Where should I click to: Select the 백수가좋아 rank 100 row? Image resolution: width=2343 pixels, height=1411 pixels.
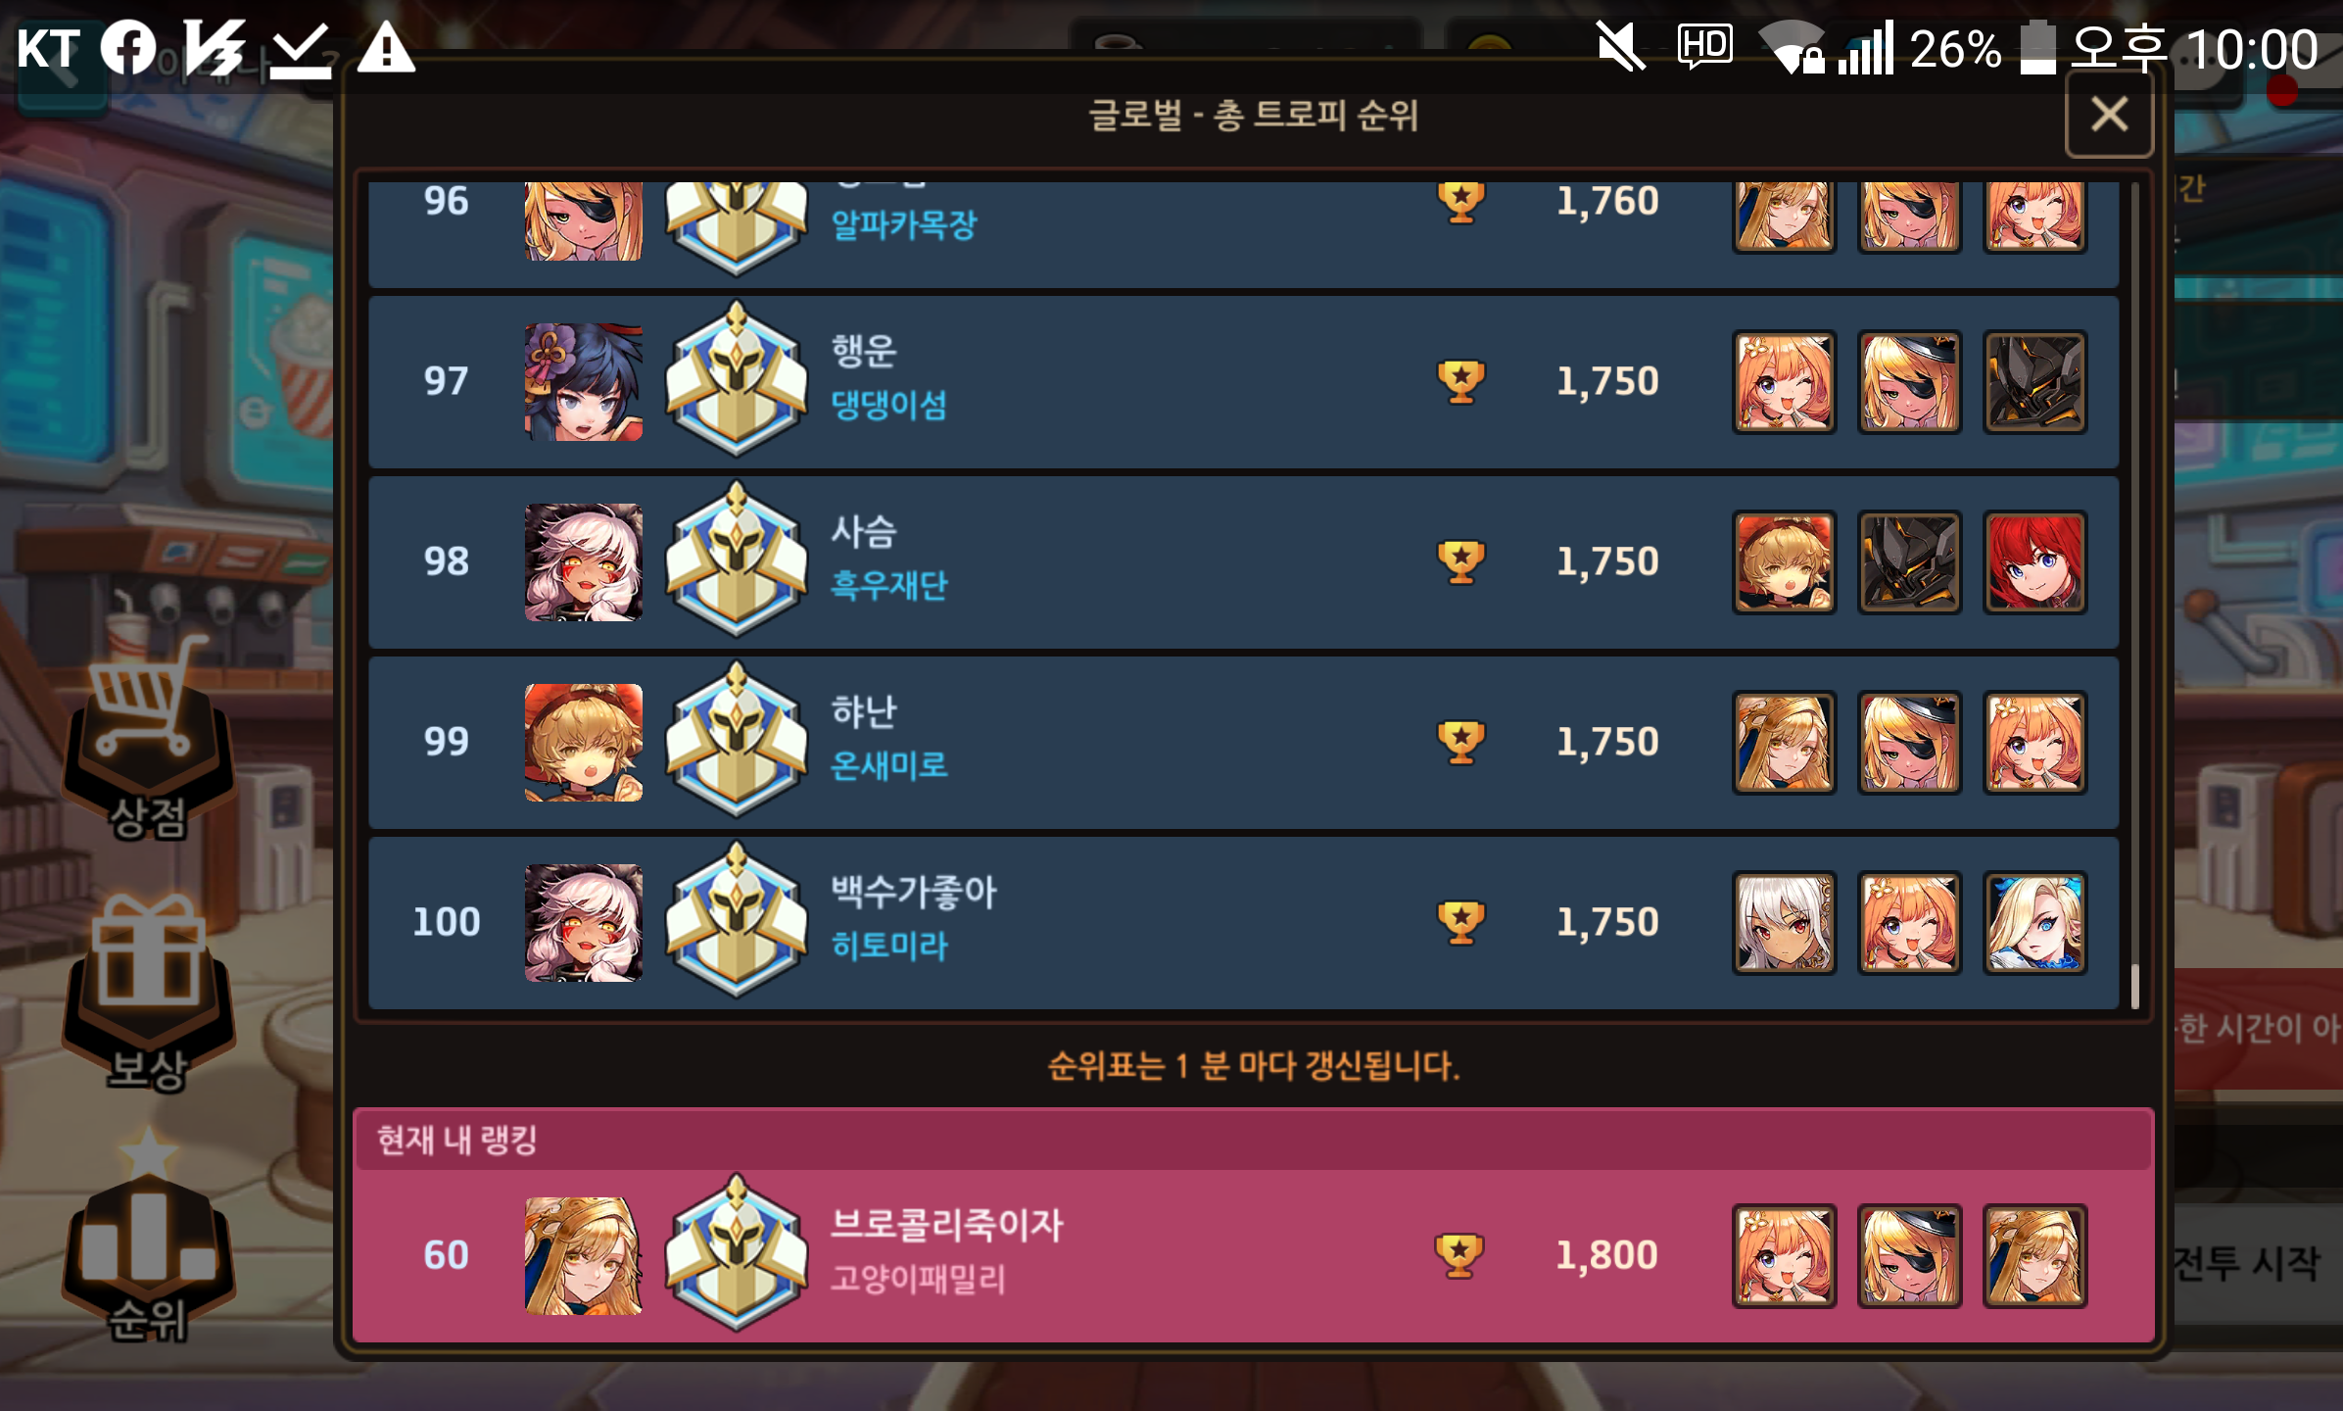[1243, 922]
